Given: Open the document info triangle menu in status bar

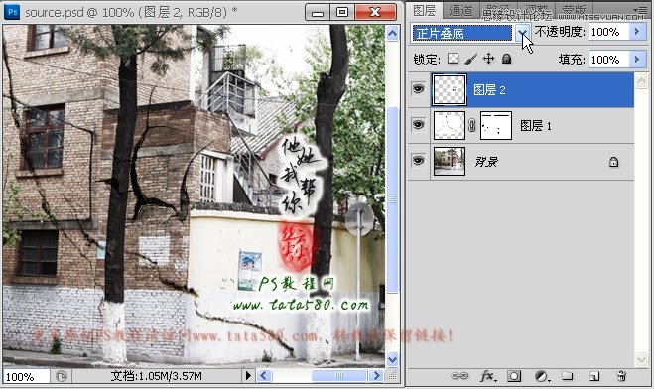Looking at the screenshot, I should [248, 376].
